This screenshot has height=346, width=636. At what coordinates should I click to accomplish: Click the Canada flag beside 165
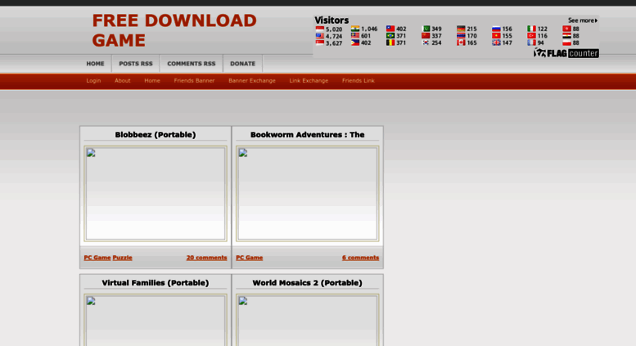(461, 43)
